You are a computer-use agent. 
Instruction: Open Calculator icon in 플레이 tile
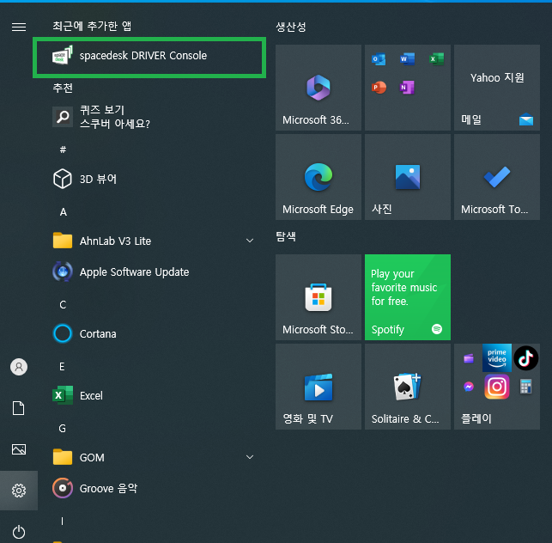pyautogui.click(x=525, y=387)
